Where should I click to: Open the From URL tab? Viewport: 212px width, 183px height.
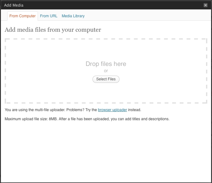(x=49, y=16)
